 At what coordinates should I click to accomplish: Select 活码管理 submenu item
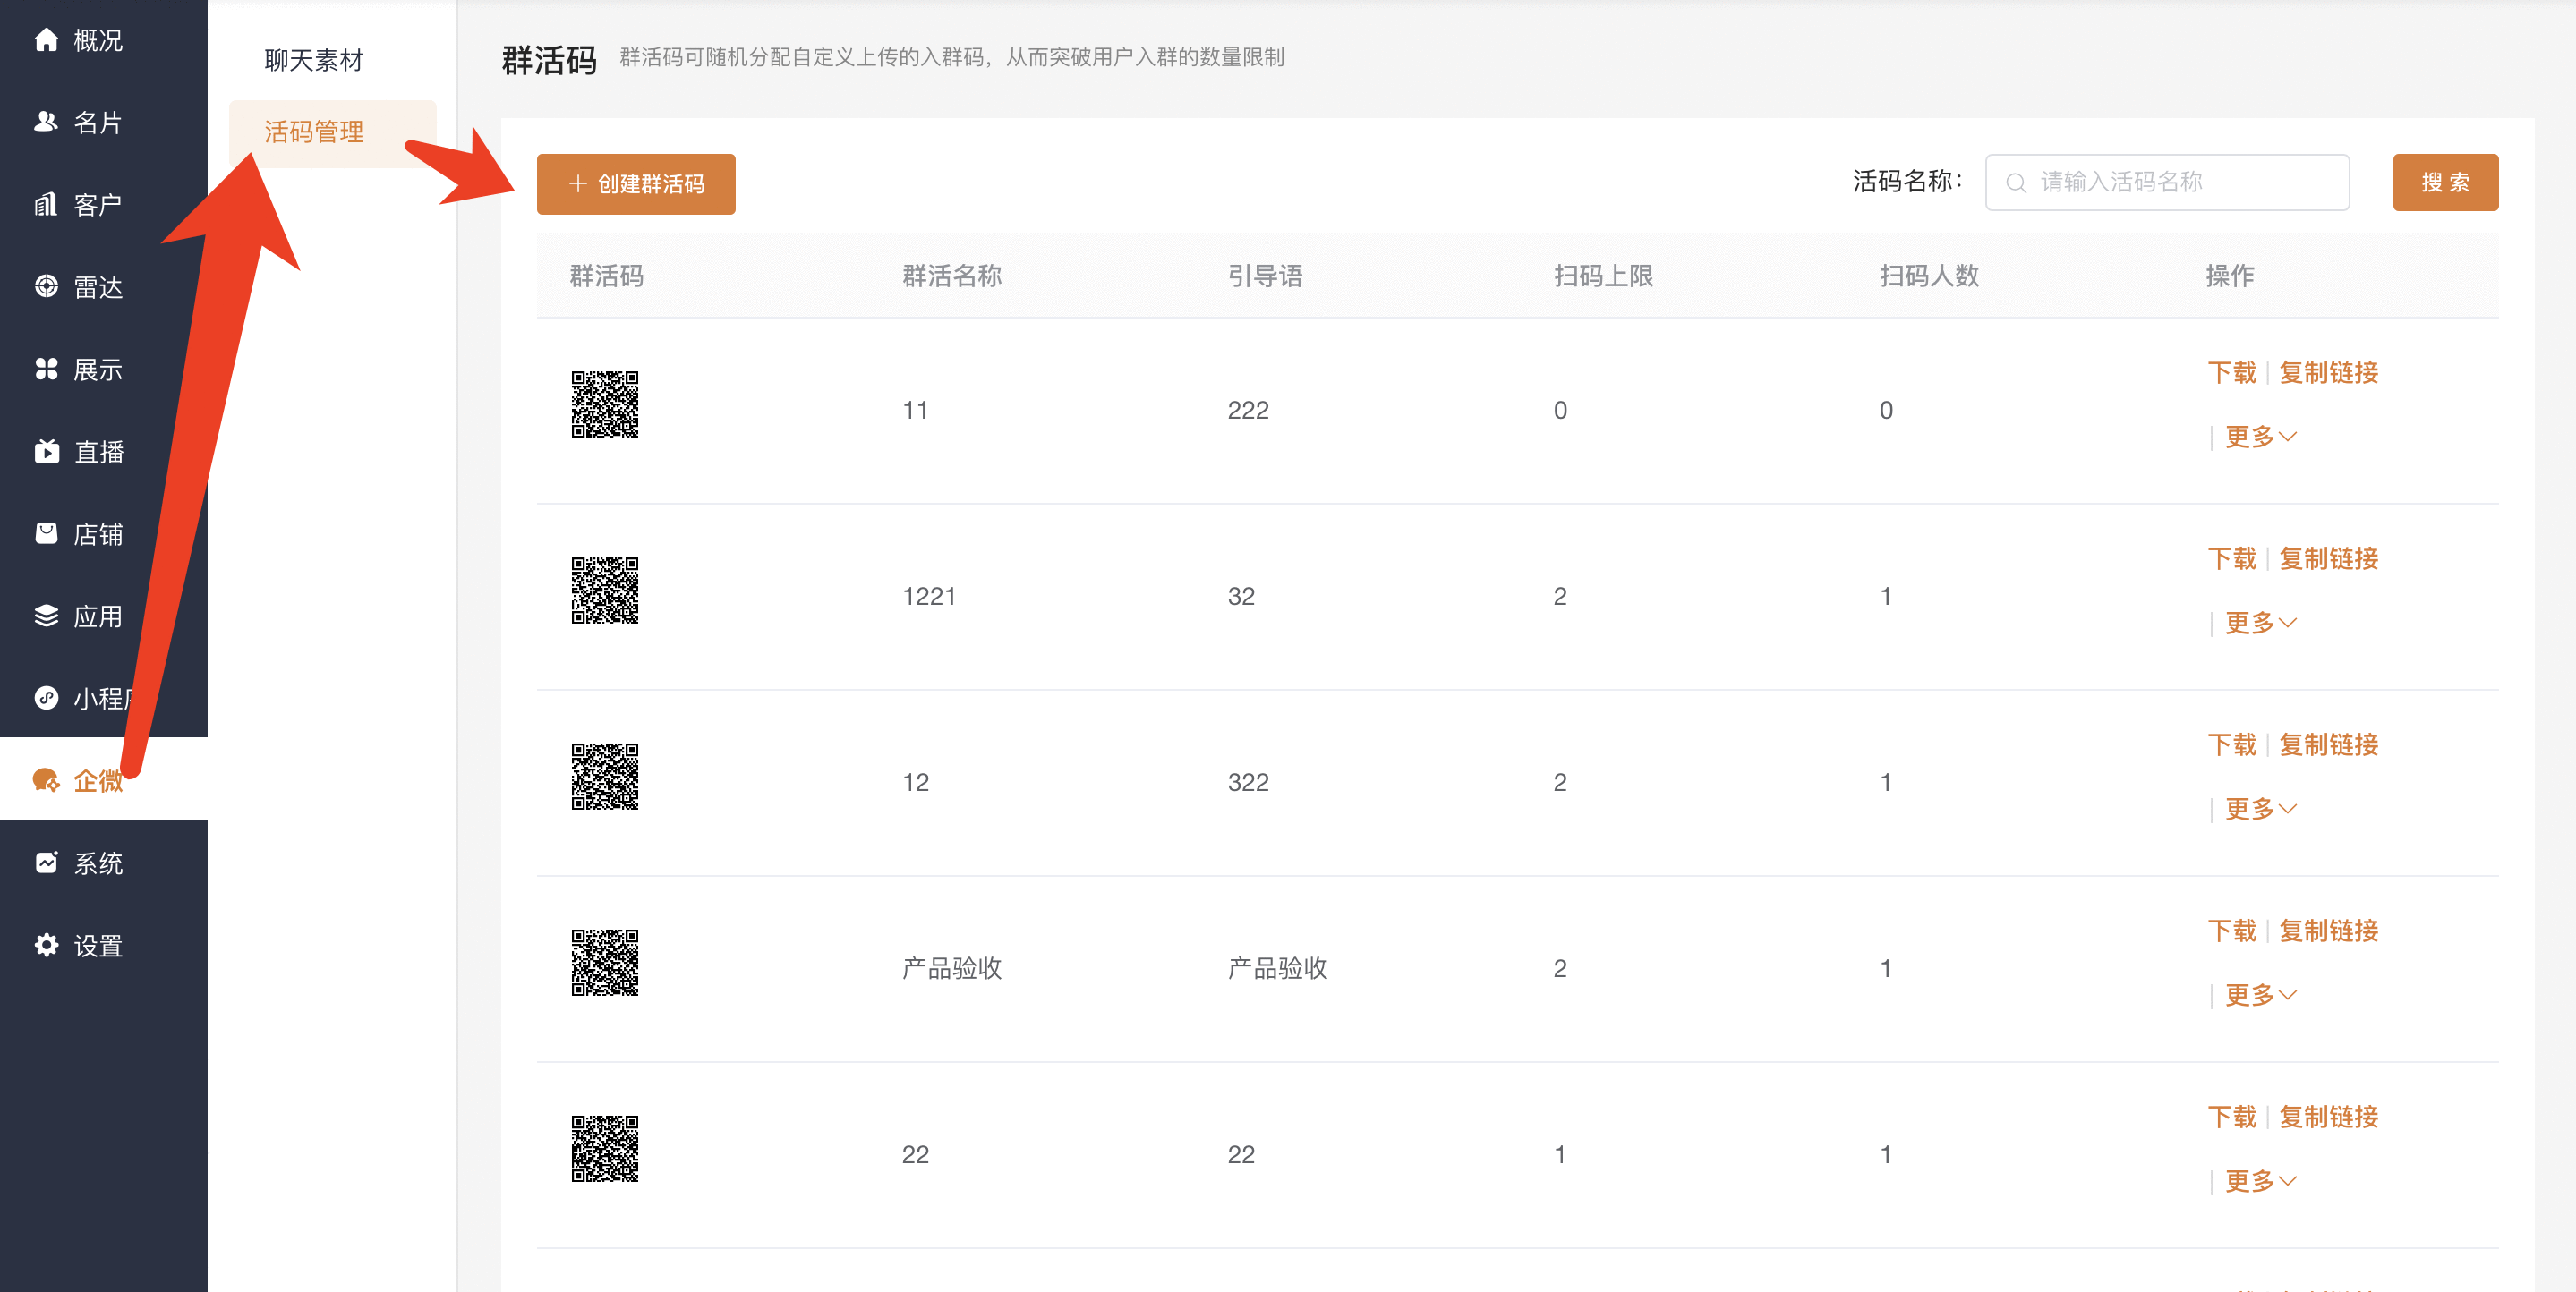coord(314,132)
